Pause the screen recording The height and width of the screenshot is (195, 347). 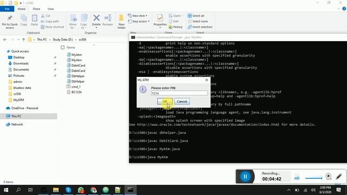[245, 177]
